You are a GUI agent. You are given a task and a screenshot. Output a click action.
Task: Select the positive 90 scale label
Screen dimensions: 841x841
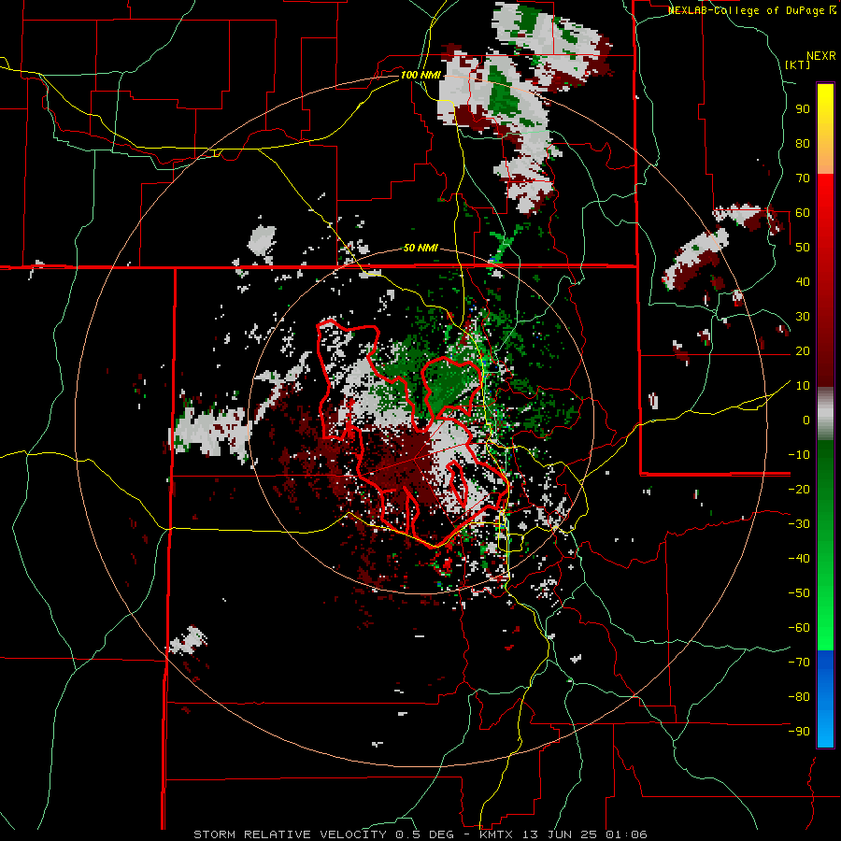[803, 109]
